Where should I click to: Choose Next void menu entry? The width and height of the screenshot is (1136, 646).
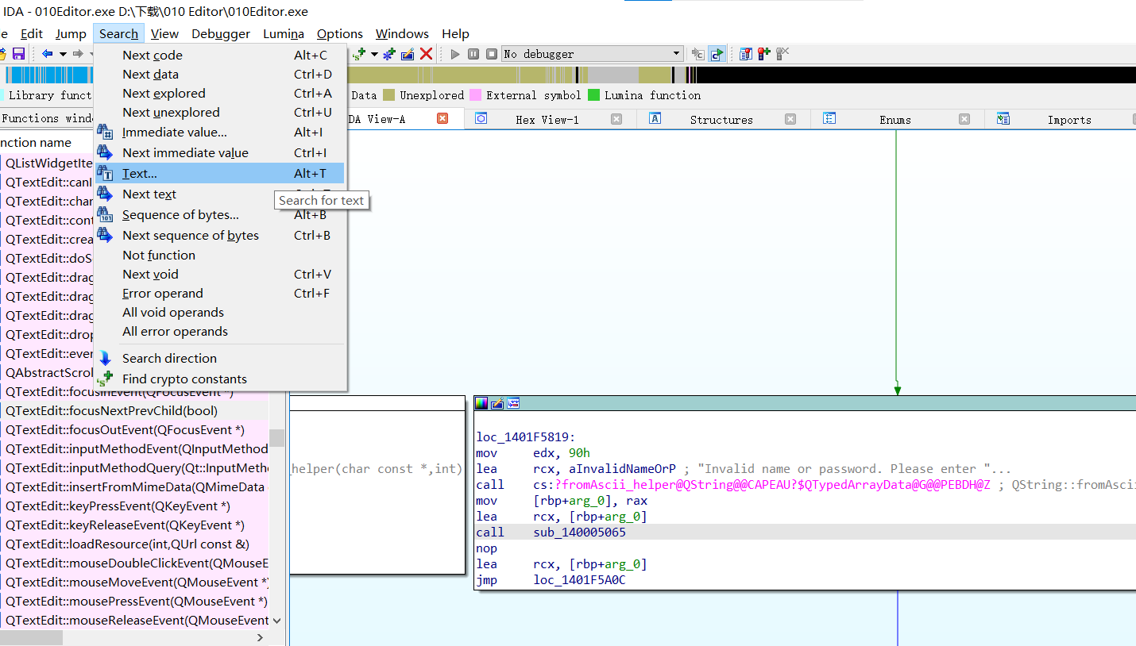(x=220, y=274)
